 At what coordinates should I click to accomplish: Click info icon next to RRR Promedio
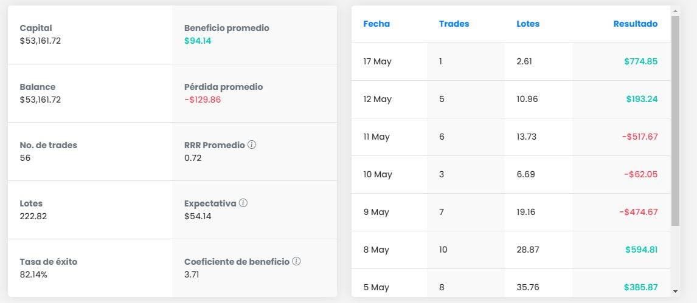(252, 145)
